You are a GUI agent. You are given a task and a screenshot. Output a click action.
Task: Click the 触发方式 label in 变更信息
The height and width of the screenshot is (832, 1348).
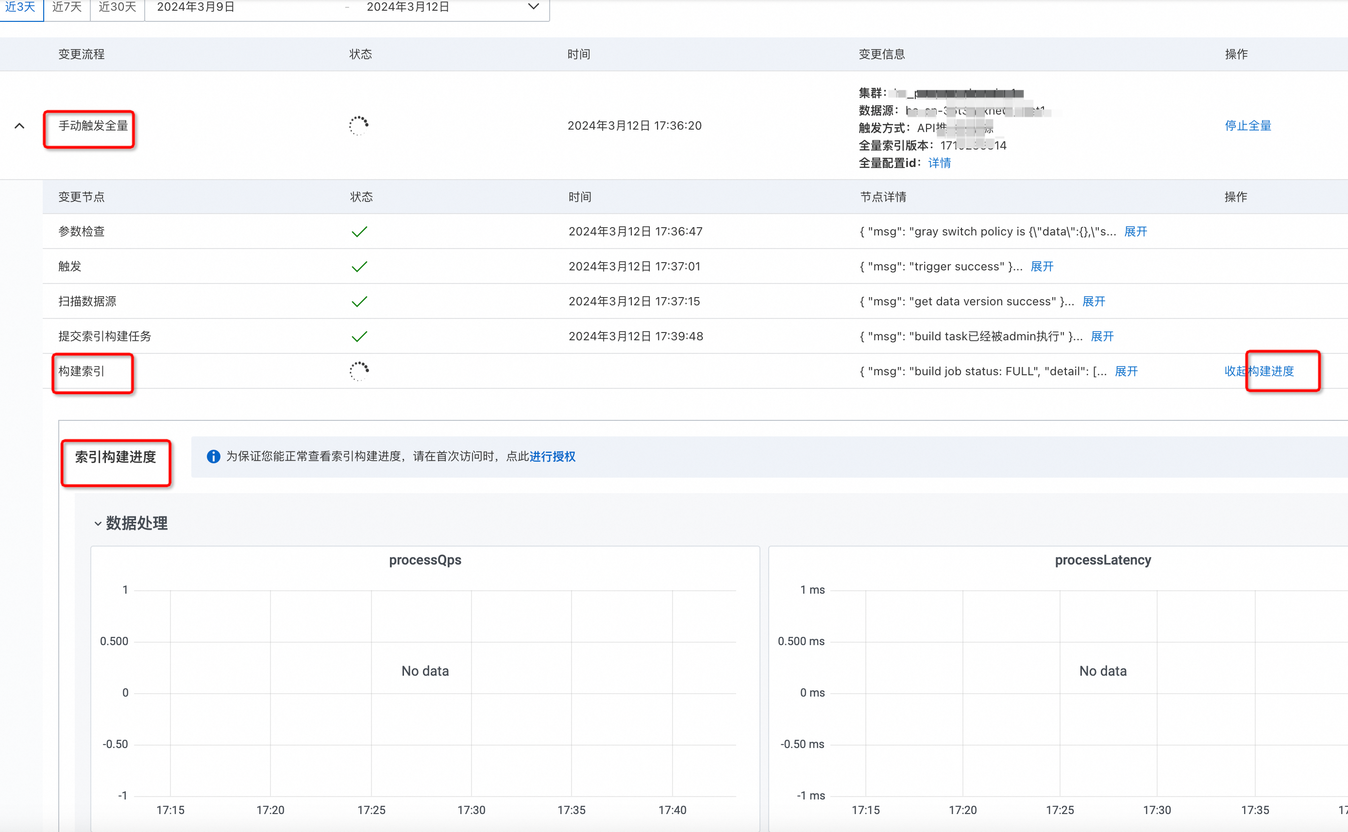tap(884, 128)
